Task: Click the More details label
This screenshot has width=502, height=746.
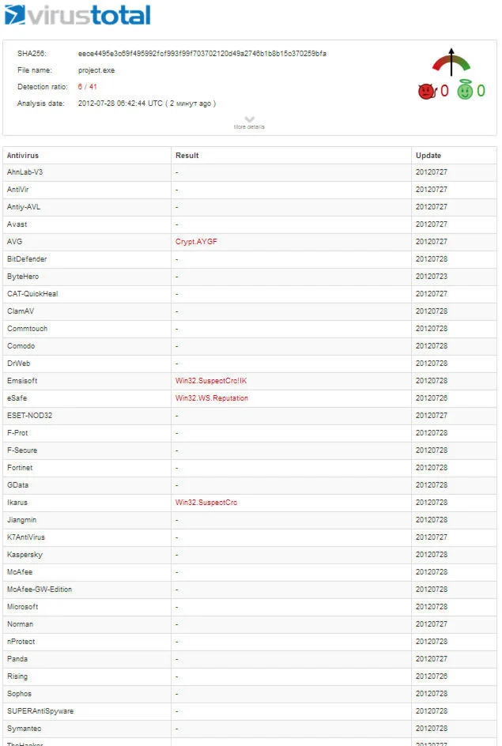Action: [250, 127]
